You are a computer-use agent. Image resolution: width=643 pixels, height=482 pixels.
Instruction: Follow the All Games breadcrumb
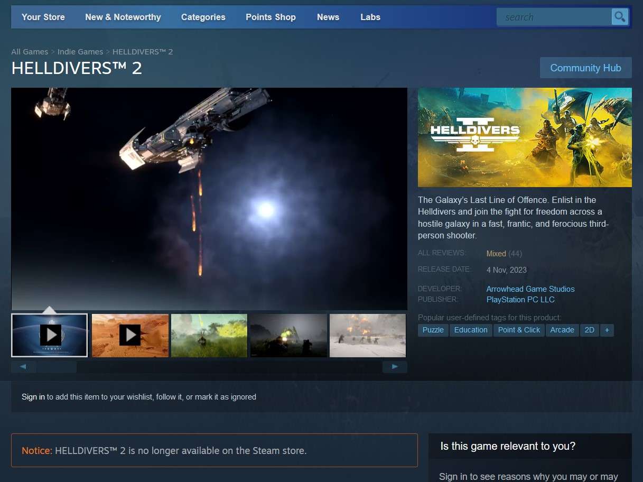pyautogui.click(x=30, y=52)
